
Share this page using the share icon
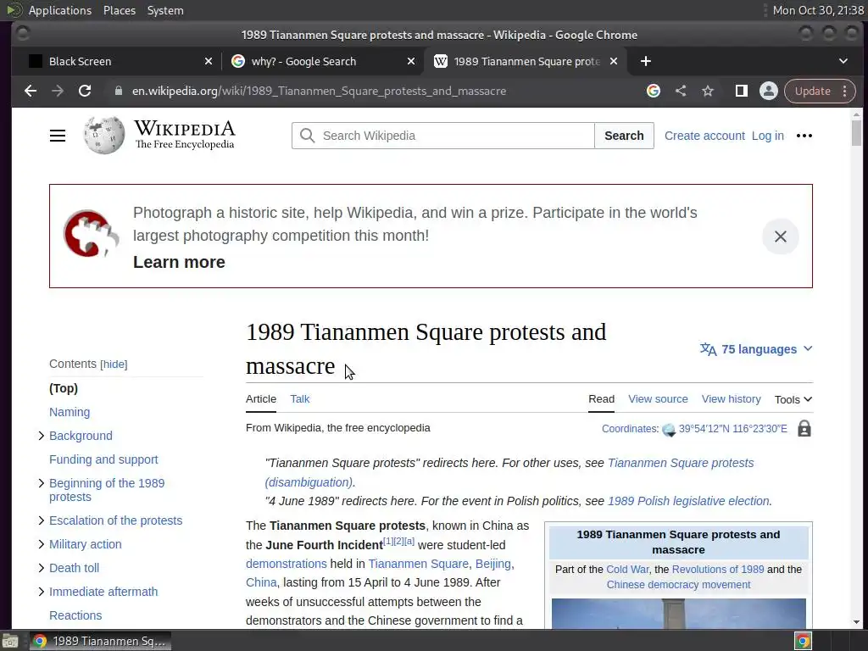[681, 91]
